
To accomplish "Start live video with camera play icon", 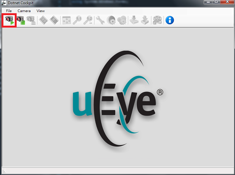I will (9, 20).
